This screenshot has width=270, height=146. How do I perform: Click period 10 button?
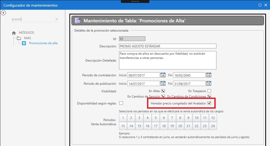pos(197,118)
